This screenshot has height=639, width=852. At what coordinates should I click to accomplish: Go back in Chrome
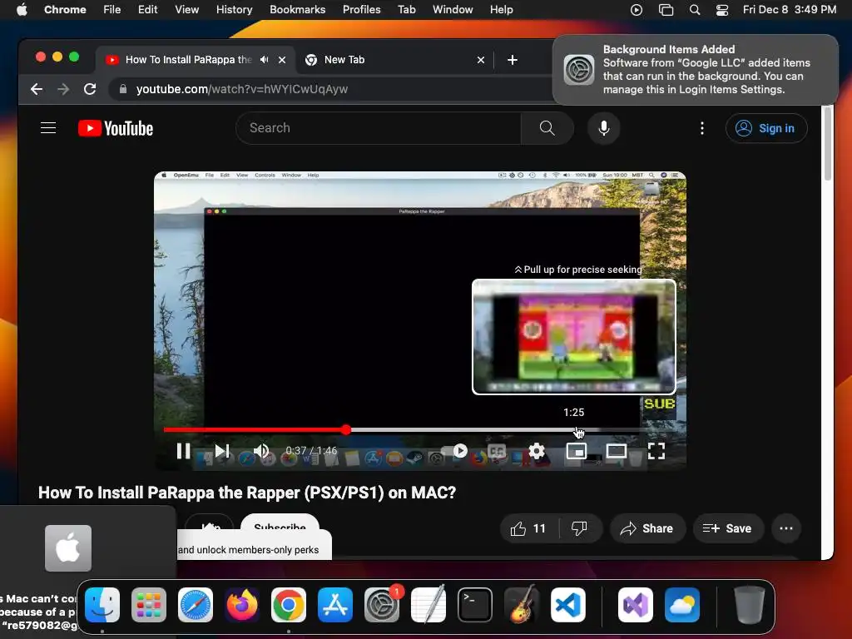(37, 89)
